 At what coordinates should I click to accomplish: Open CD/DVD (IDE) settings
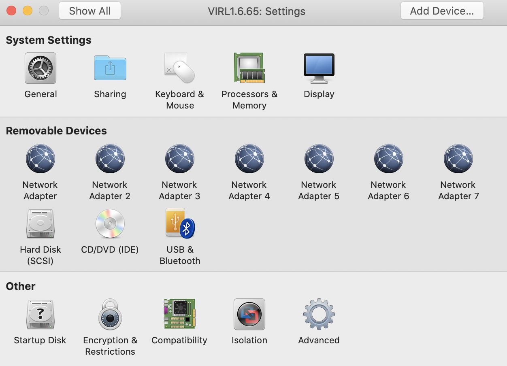point(110,223)
